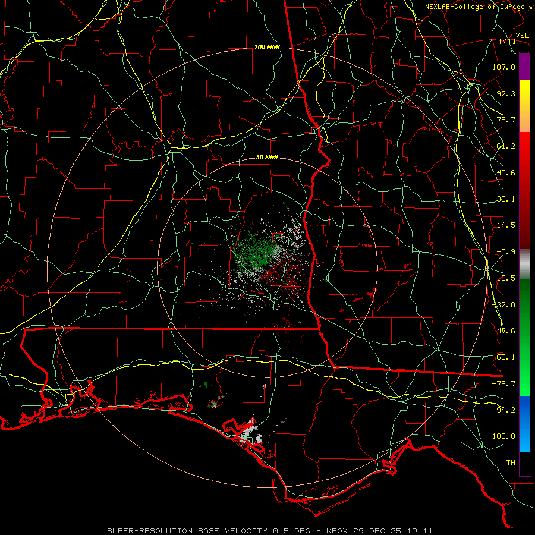Click the purple segment of the color bar
535x535 pixels.
click(x=525, y=66)
